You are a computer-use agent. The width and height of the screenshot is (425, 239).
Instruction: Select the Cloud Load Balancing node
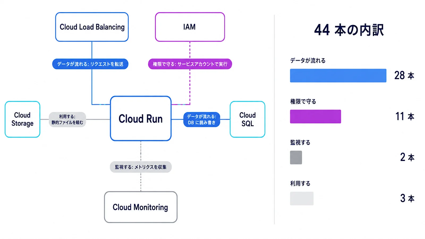point(92,27)
